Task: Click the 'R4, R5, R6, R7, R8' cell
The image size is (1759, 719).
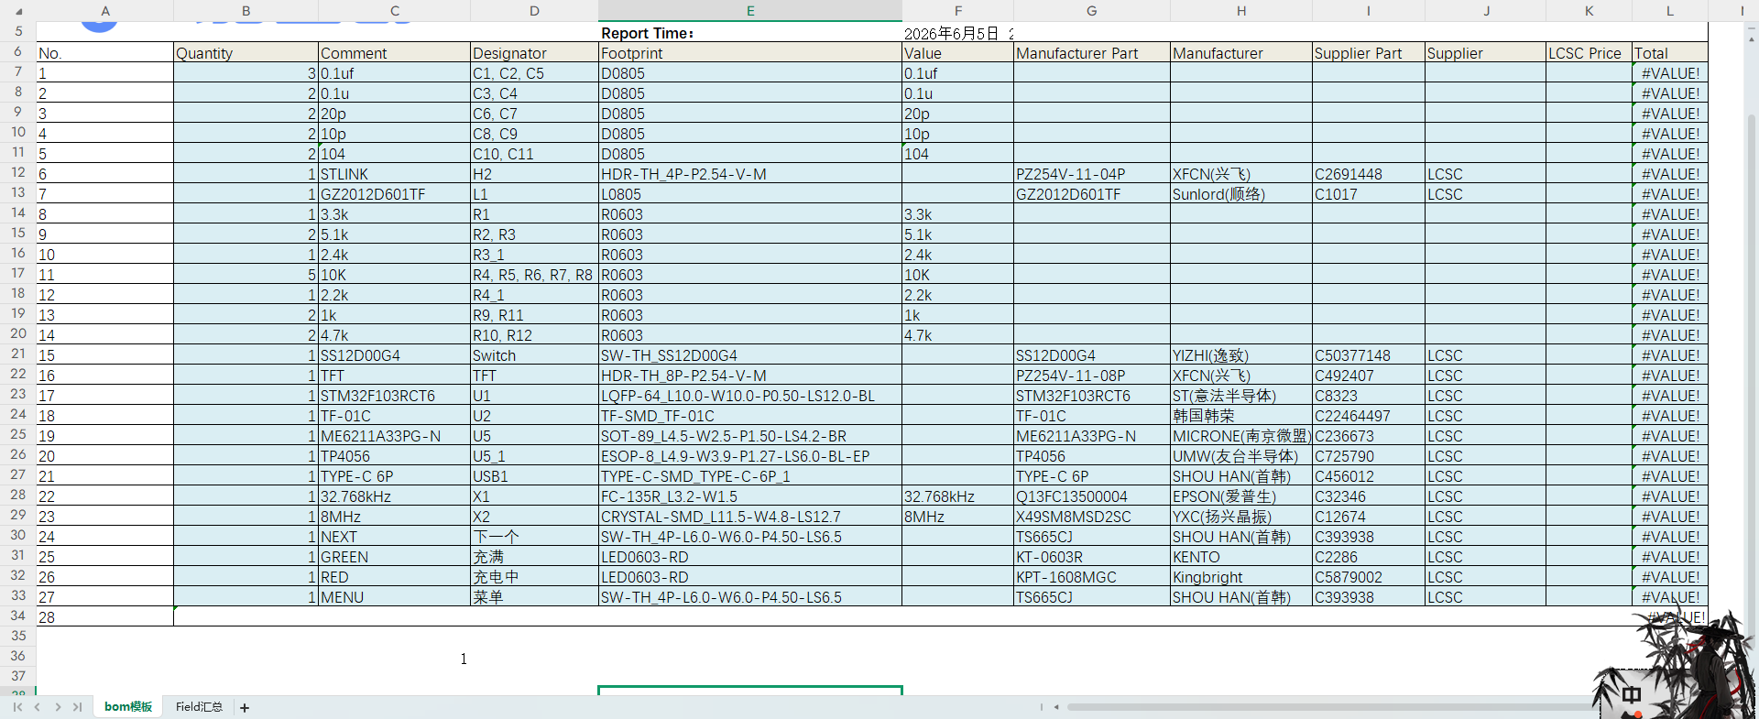Action: point(535,275)
